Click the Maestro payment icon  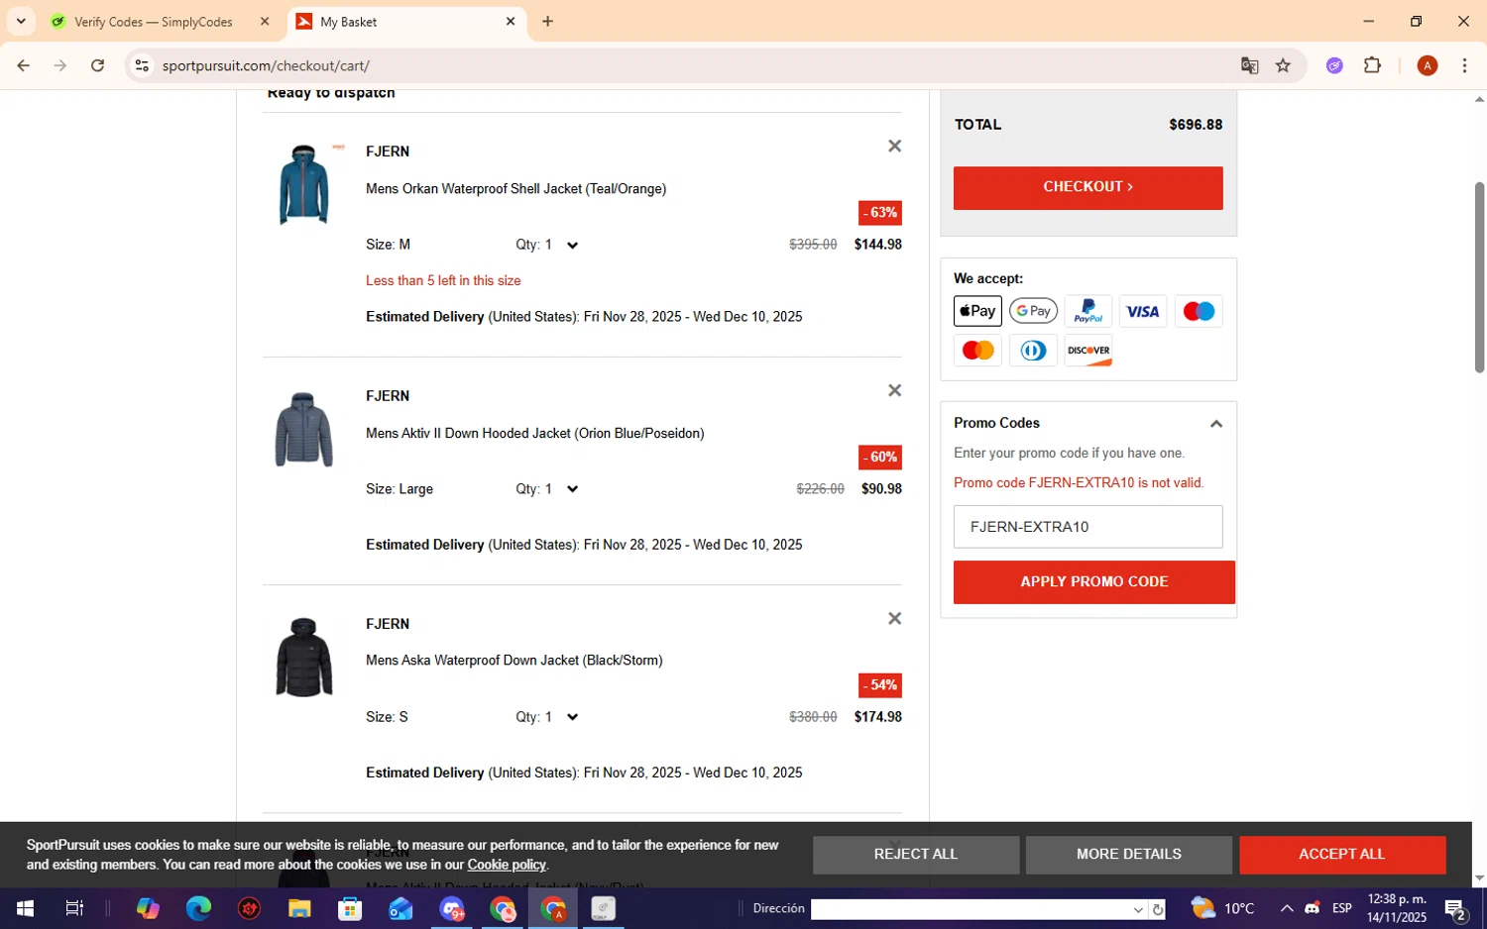(1198, 311)
